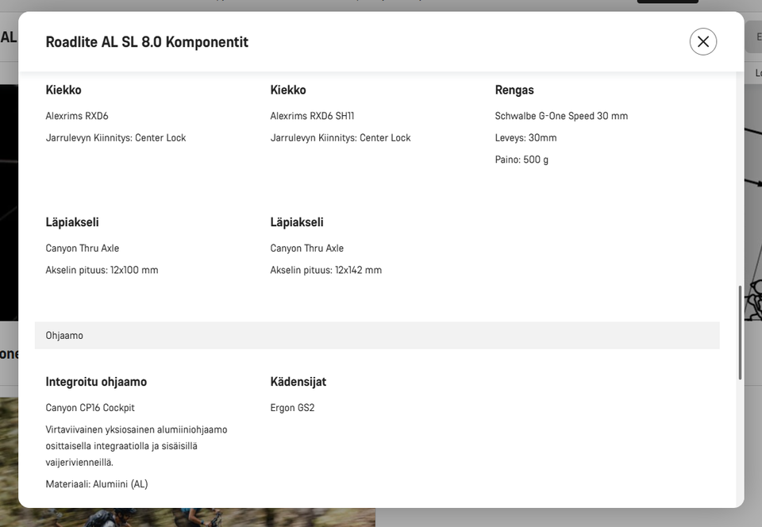Click the Alexrims RXD6 SH11 entry
Viewport: 762px width, 527px height.
312,116
